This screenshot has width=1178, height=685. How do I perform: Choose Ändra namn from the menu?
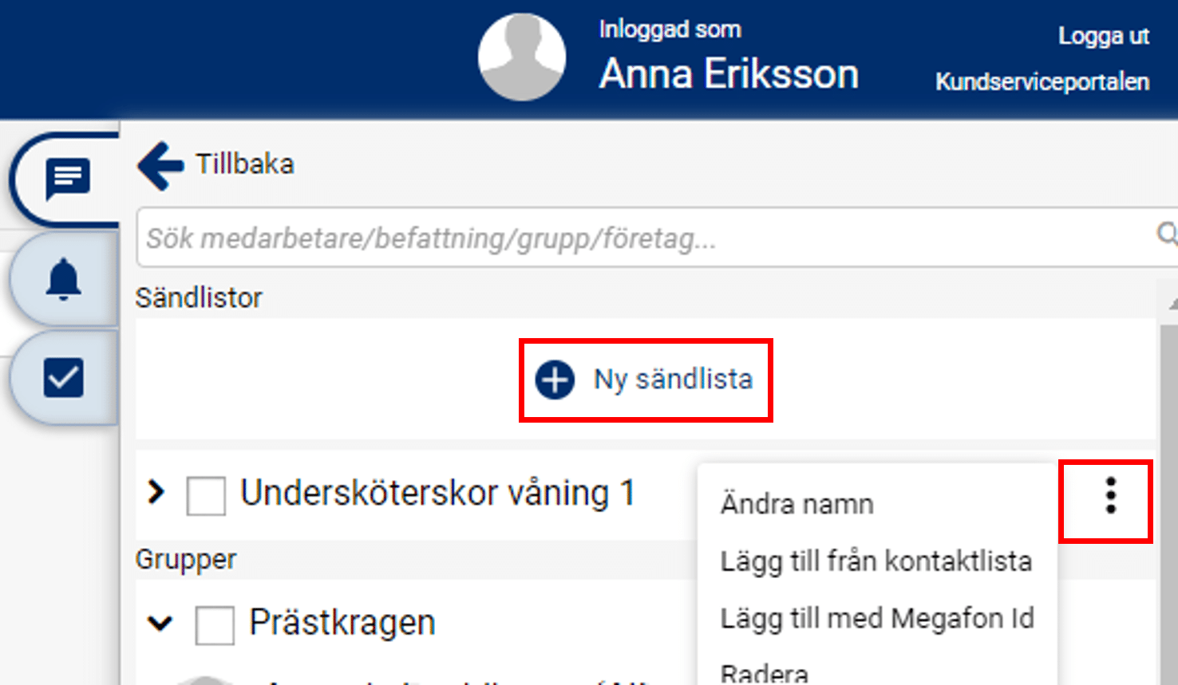click(797, 505)
